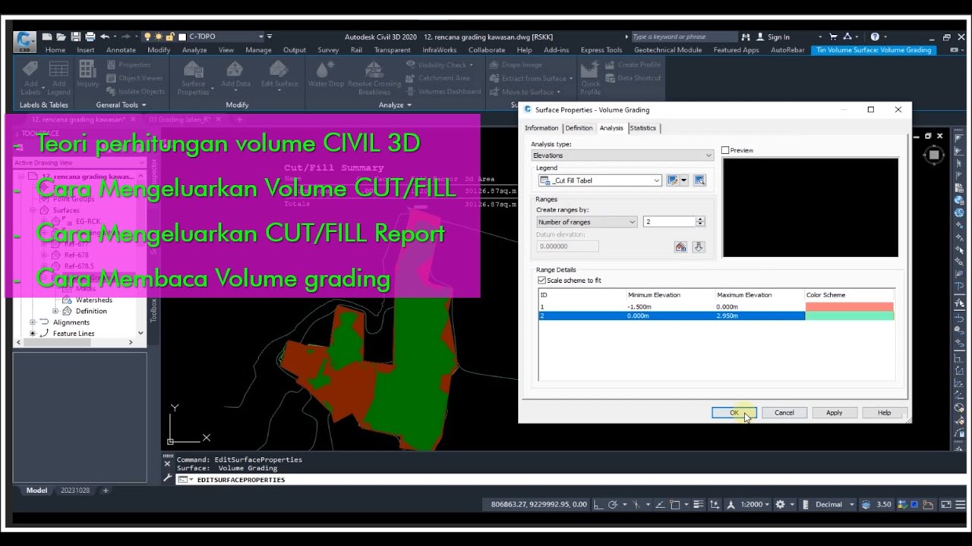Viewport: 972px width, 546px height.
Task: Open the _Cut Fill Tabel legend dropdown
Action: (x=600, y=180)
